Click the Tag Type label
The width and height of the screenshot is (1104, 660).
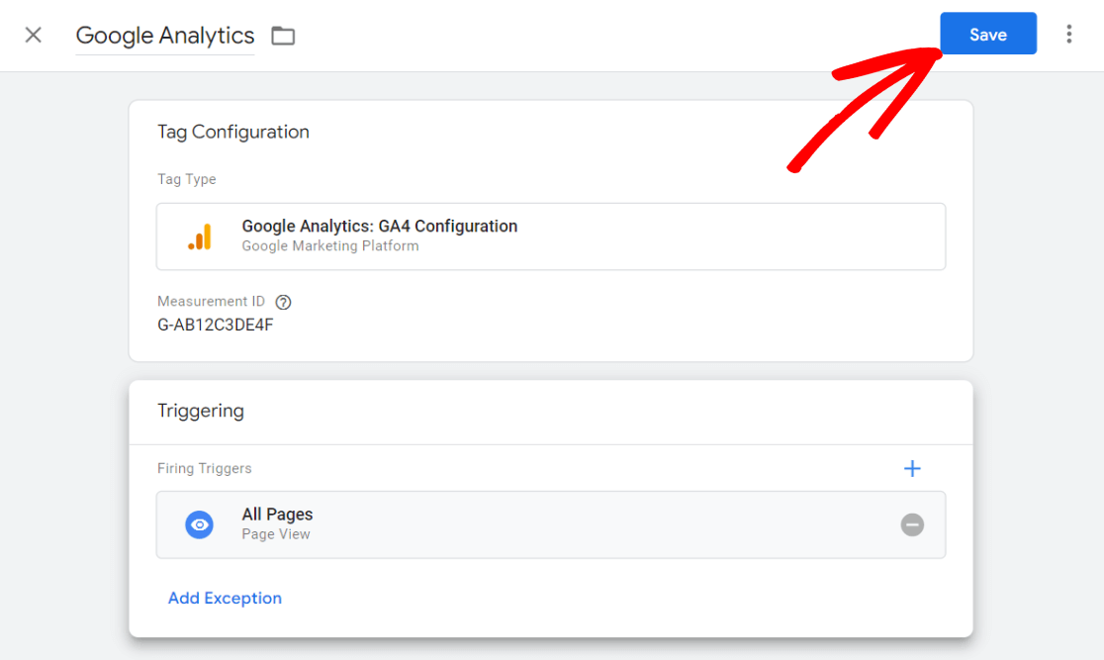pos(187,179)
